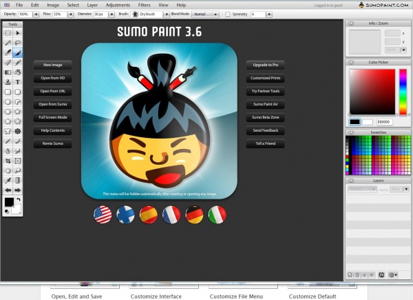Click the New Image button
The image size is (413, 300).
[x=53, y=65]
